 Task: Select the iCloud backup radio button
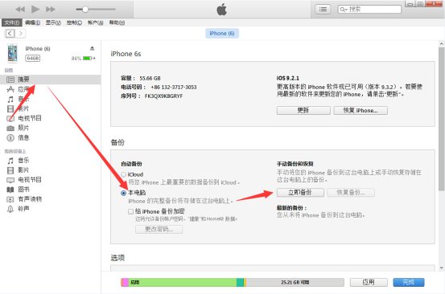click(x=123, y=174)
